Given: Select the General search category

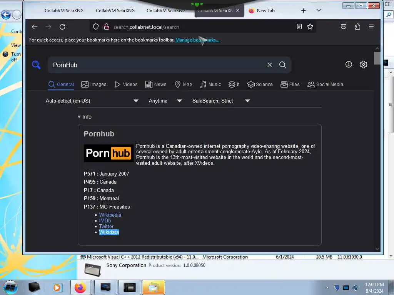Looking at the screenshot, I should click(61, 85).
